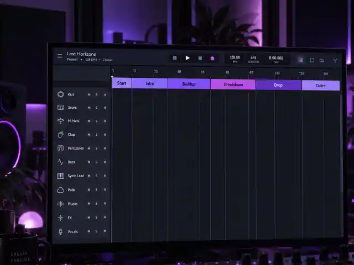Viewport: 354px width, 265px height.
Task: Click the 128.00 BPM tempo field
Action: click(x=235, y=59)
